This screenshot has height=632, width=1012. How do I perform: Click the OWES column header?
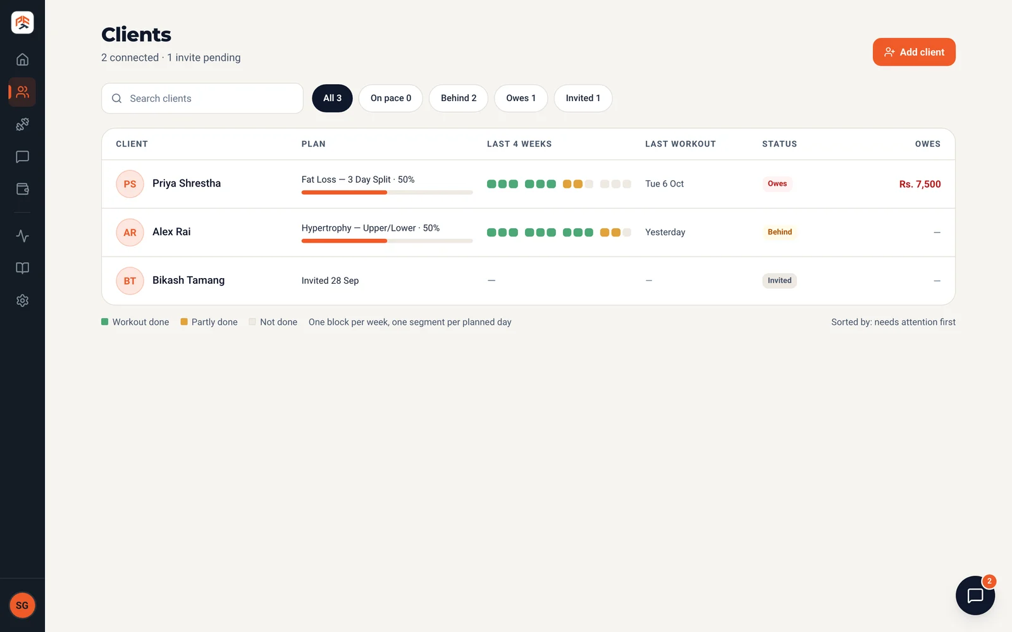pos(928,144)
